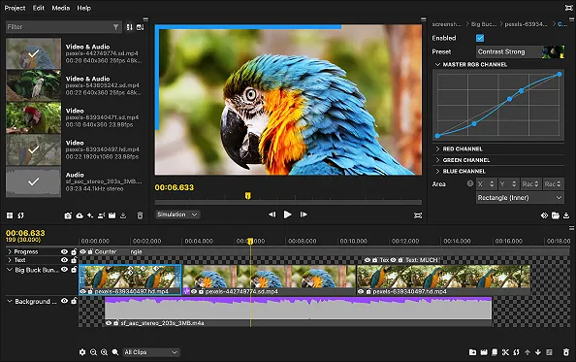Open the Simulation dropdown
576x362 pixels.
tap(177, 214)
